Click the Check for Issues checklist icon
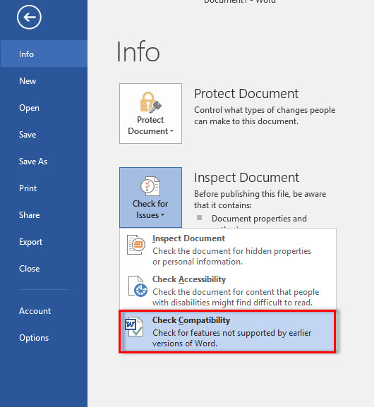The image size is (374, 407). (150, 186)
